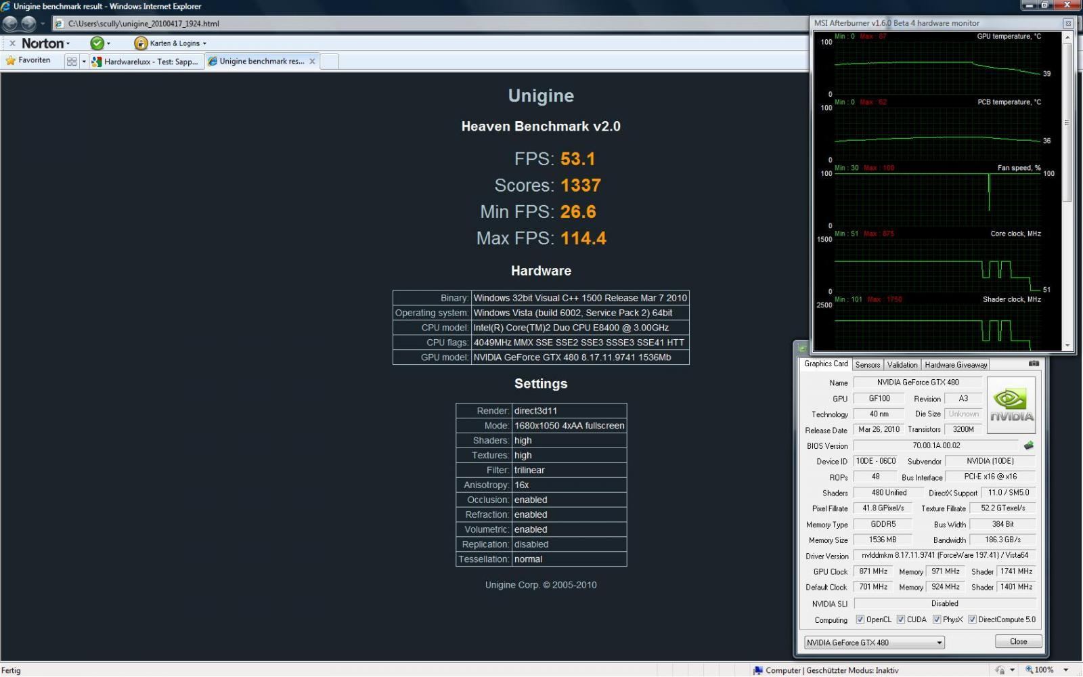Click the BIOS Version field 70.00.1A.00.02

(x=936, y=445)
